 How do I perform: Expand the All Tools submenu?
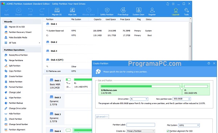[40, 43]
